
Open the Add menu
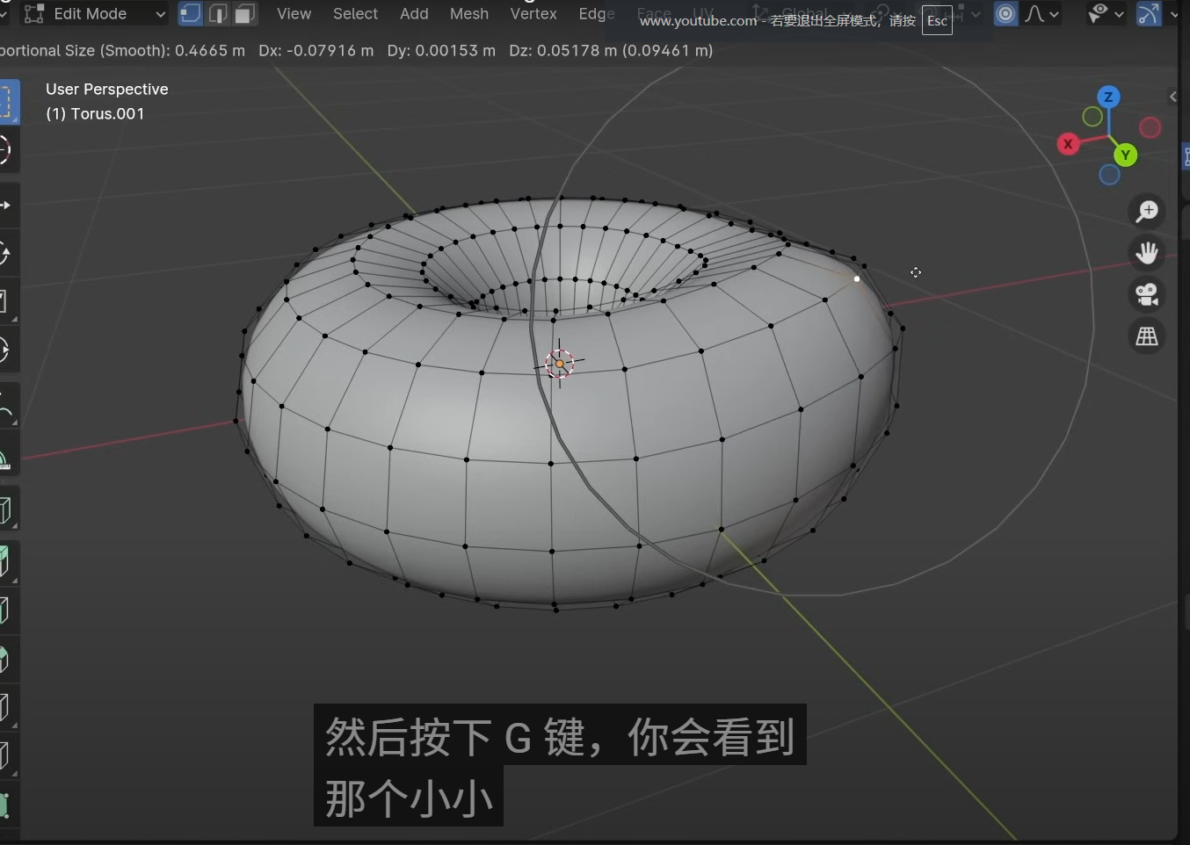[x=414, y=13]
